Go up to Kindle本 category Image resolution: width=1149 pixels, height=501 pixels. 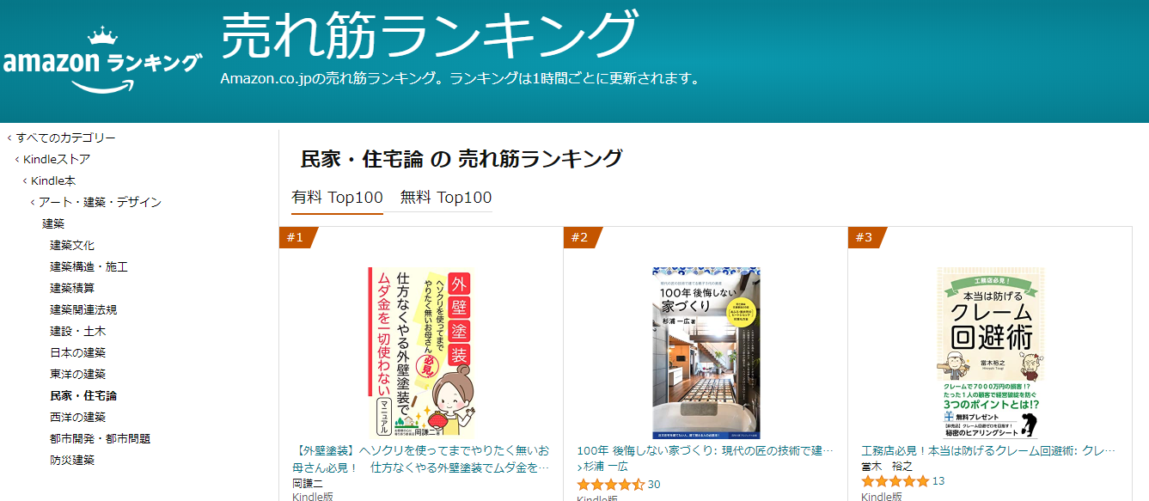point(49,180)
